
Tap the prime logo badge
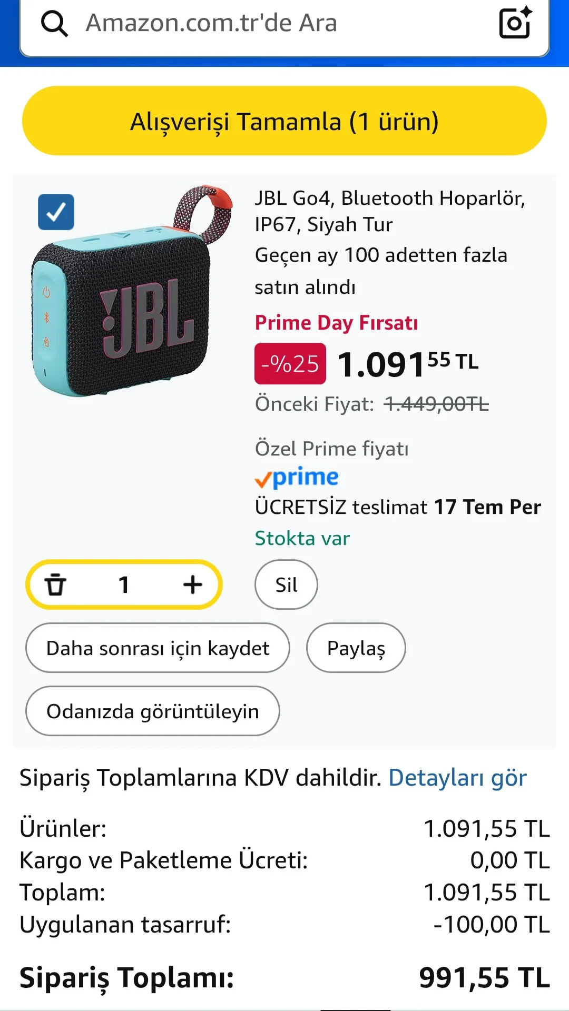click(x=297, y=477)
